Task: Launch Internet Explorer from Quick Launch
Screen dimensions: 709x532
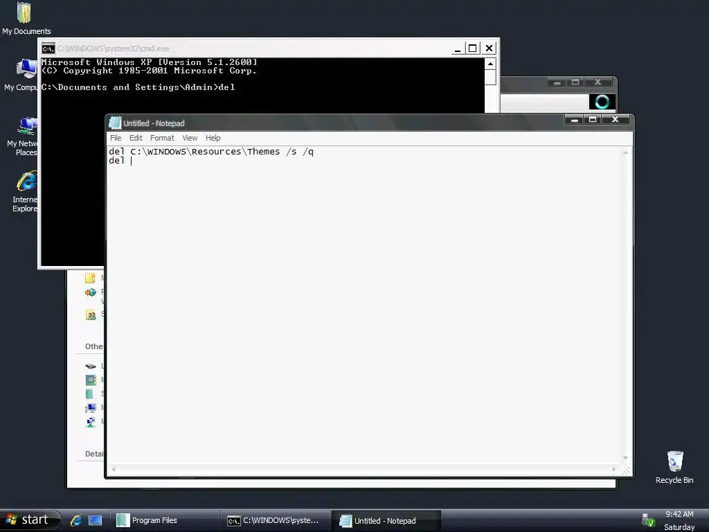Action: (x=76, y=520)
